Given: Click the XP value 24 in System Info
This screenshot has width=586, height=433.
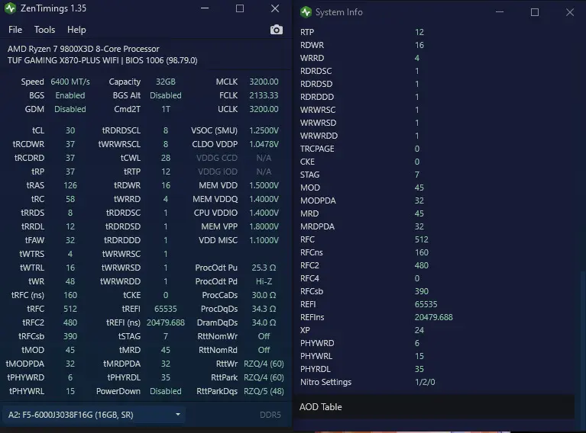Looking at the screenshot, I should tap(419, 330).
